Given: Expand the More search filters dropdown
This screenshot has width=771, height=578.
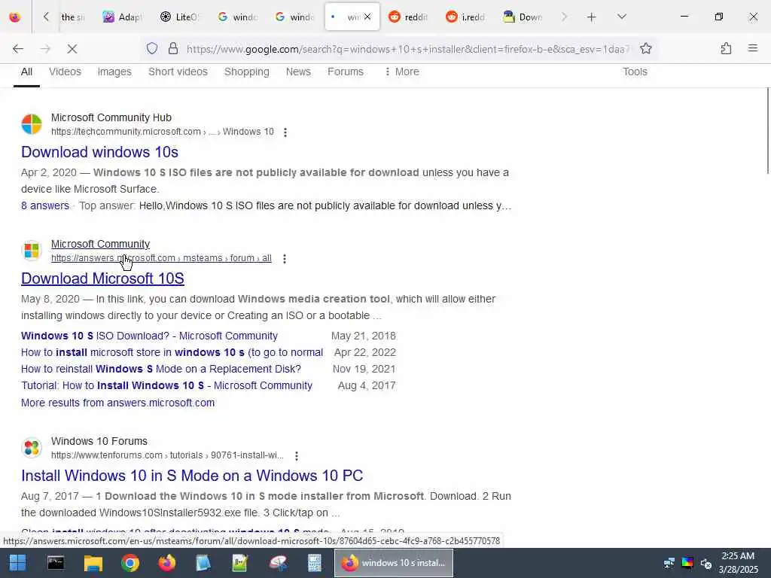Looking at the screenshot, I should coord(402,71).
